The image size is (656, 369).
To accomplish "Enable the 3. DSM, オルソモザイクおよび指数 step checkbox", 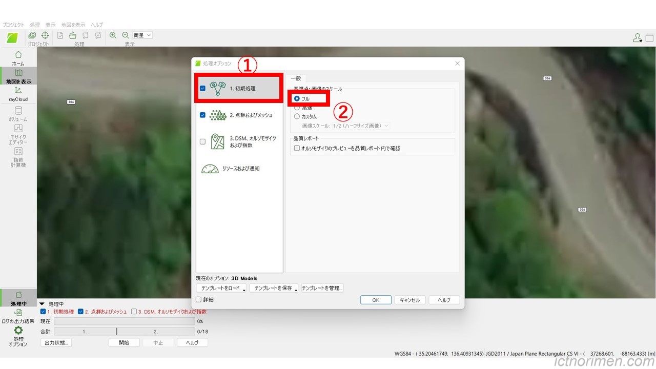I will [x=202, y=141].
